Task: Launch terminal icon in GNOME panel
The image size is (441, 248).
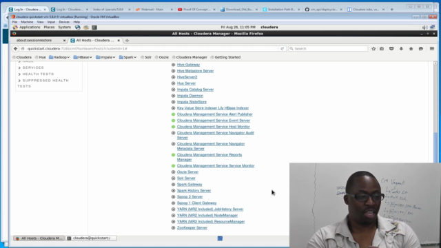Action: click(94, 28)
